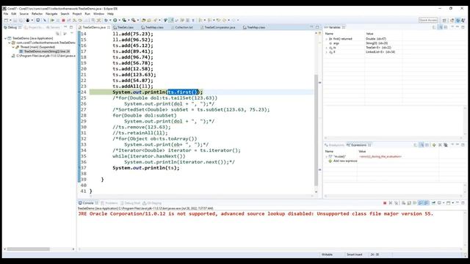The image size is (470, 264).
Task: Click the red Terminate icon in Console toolbar
Action: [385, 203]
